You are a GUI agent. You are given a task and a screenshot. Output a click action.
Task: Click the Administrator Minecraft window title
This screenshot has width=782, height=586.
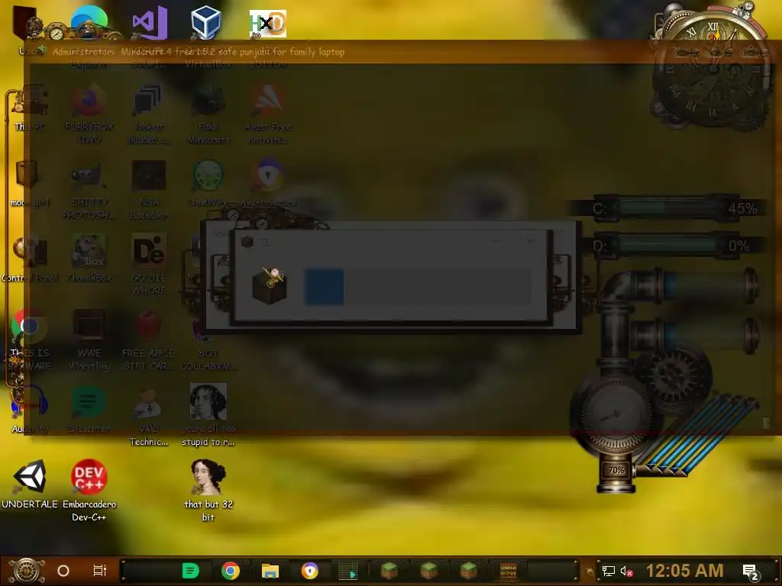pos(199,52)
